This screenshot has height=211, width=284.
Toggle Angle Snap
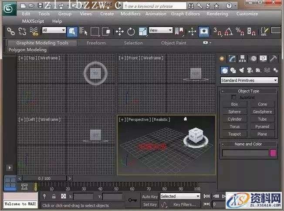tap(229, 31)
